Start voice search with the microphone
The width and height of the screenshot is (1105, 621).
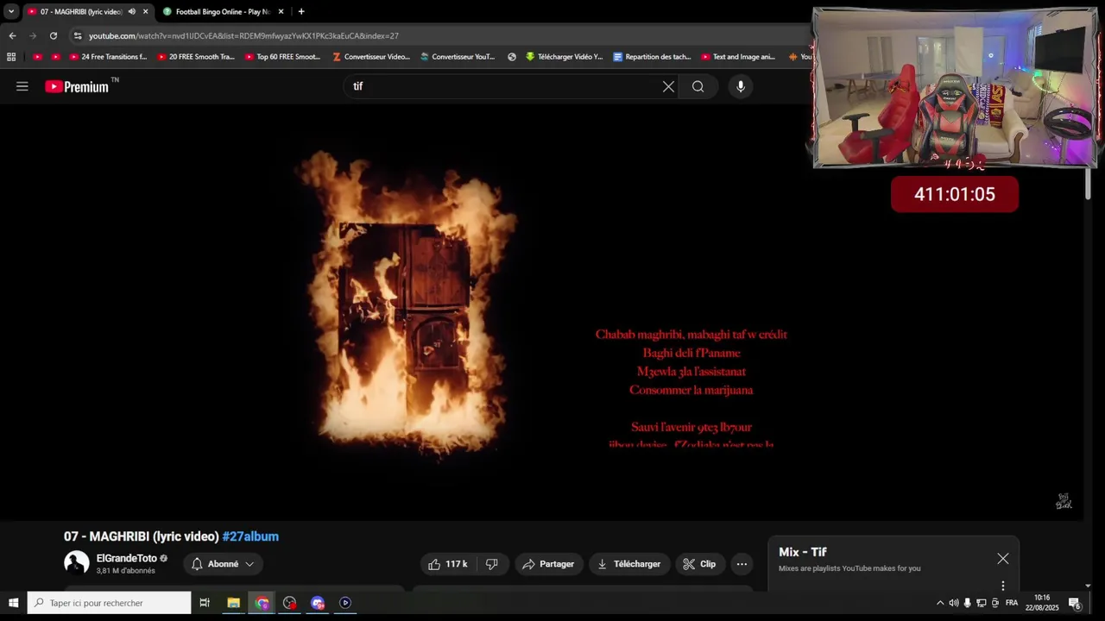741,86
